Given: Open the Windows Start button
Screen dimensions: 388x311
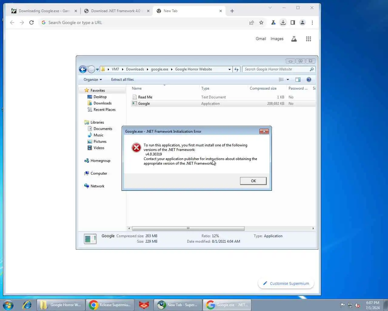Looking at the screenshot, I should click(8, 305).
